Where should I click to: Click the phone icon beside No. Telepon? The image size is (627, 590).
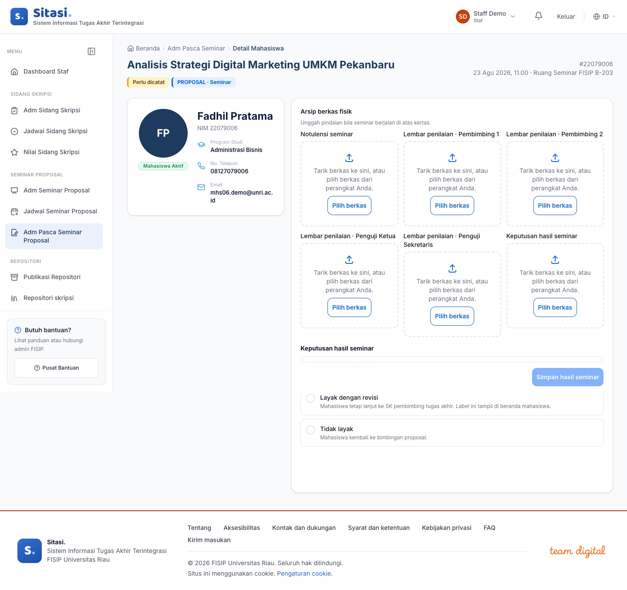click(x=201, y=166)
